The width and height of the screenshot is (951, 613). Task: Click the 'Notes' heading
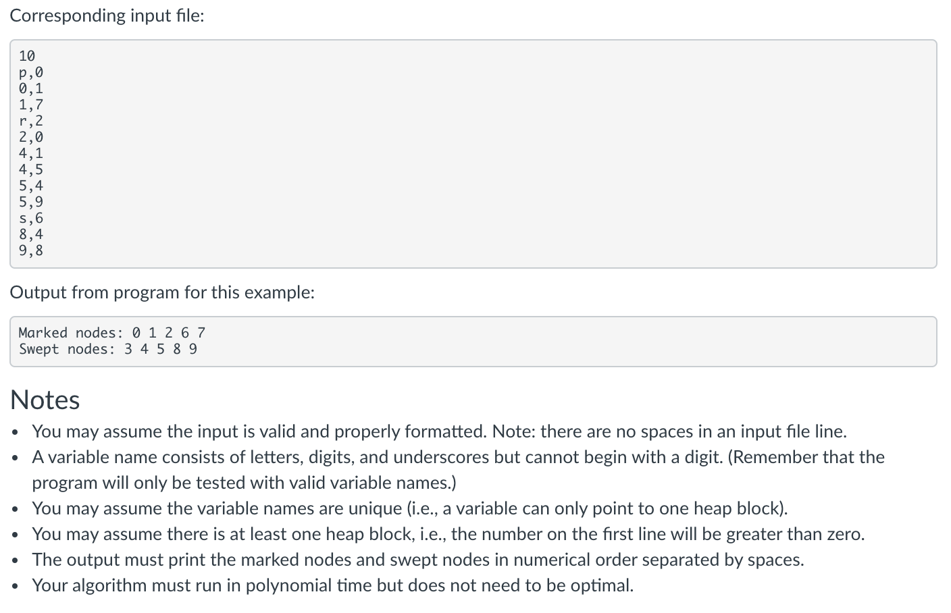click(45, 400)
